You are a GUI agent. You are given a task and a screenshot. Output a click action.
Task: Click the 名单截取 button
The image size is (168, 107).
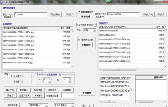click(38, 95)
